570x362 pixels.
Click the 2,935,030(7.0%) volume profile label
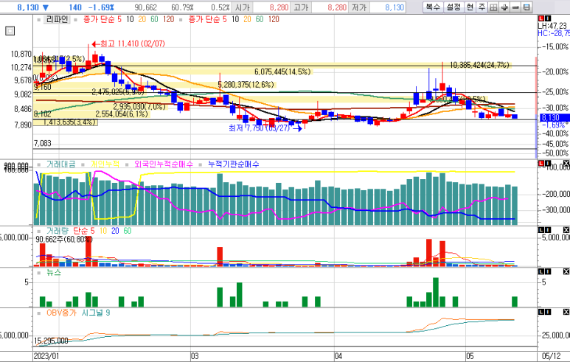[x=139, y=107]
